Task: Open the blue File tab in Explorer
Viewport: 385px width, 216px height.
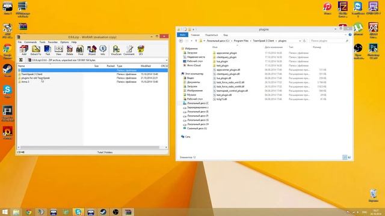Action: pos(182,35)
